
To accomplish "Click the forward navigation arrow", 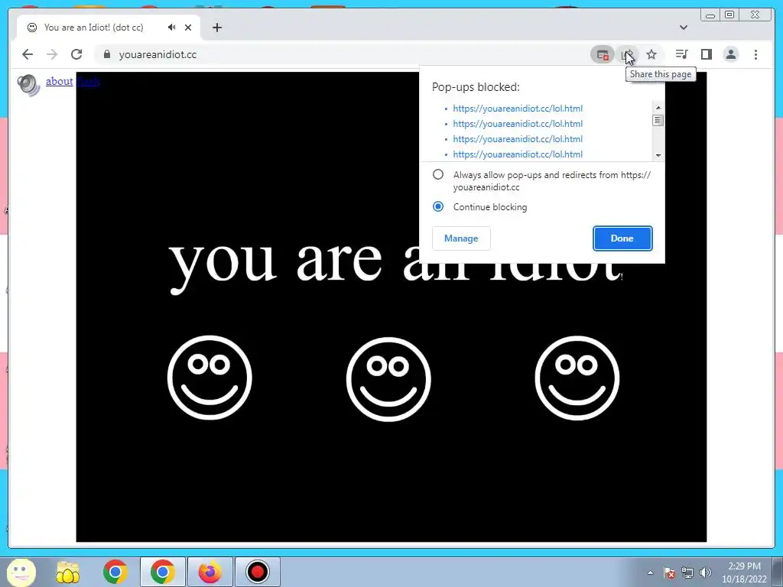I will [52, 54].
